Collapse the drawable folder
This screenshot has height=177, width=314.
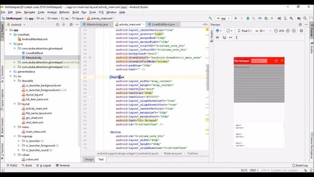[x=15, y=81]
